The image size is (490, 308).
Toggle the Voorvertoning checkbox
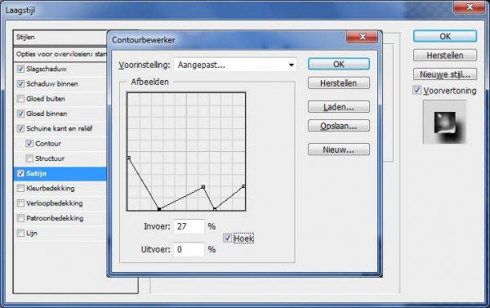(x=416, y=91)
